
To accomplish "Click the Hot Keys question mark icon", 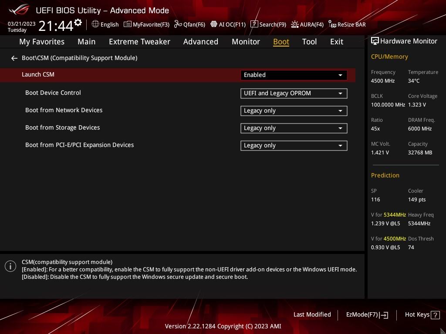I will (435, 315).
